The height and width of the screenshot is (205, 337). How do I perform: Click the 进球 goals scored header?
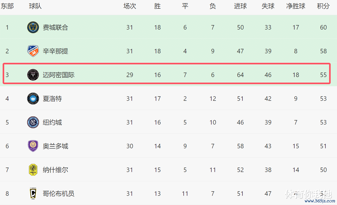coord(240,6)
